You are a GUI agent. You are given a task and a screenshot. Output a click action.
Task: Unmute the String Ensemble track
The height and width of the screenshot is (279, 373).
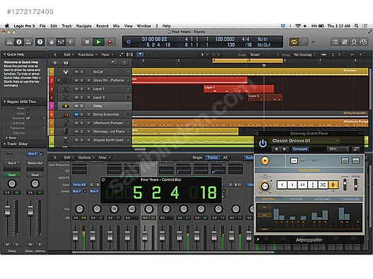click(x=76, y=114)
